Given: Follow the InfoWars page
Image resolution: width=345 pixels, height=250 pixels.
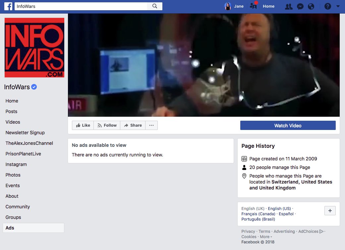Looking at the screenshot, I should [107, 125].
